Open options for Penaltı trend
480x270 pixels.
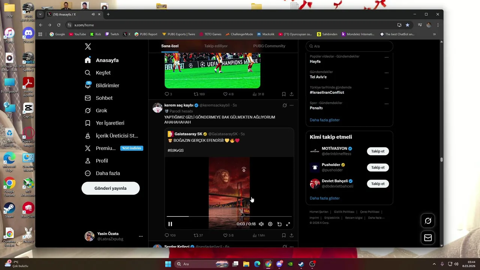tap(386, 104)
